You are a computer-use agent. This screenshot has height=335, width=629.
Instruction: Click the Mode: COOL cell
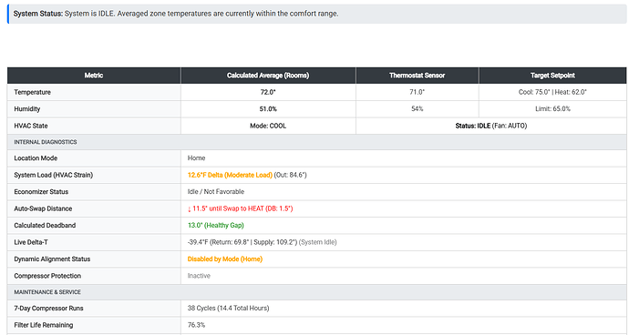point(268,126)
